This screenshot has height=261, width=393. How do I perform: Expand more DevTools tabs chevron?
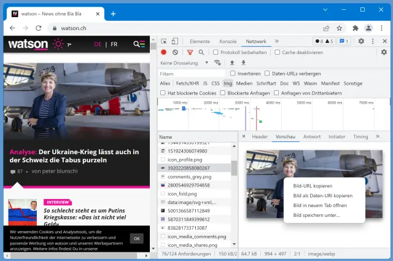point(276,41)
